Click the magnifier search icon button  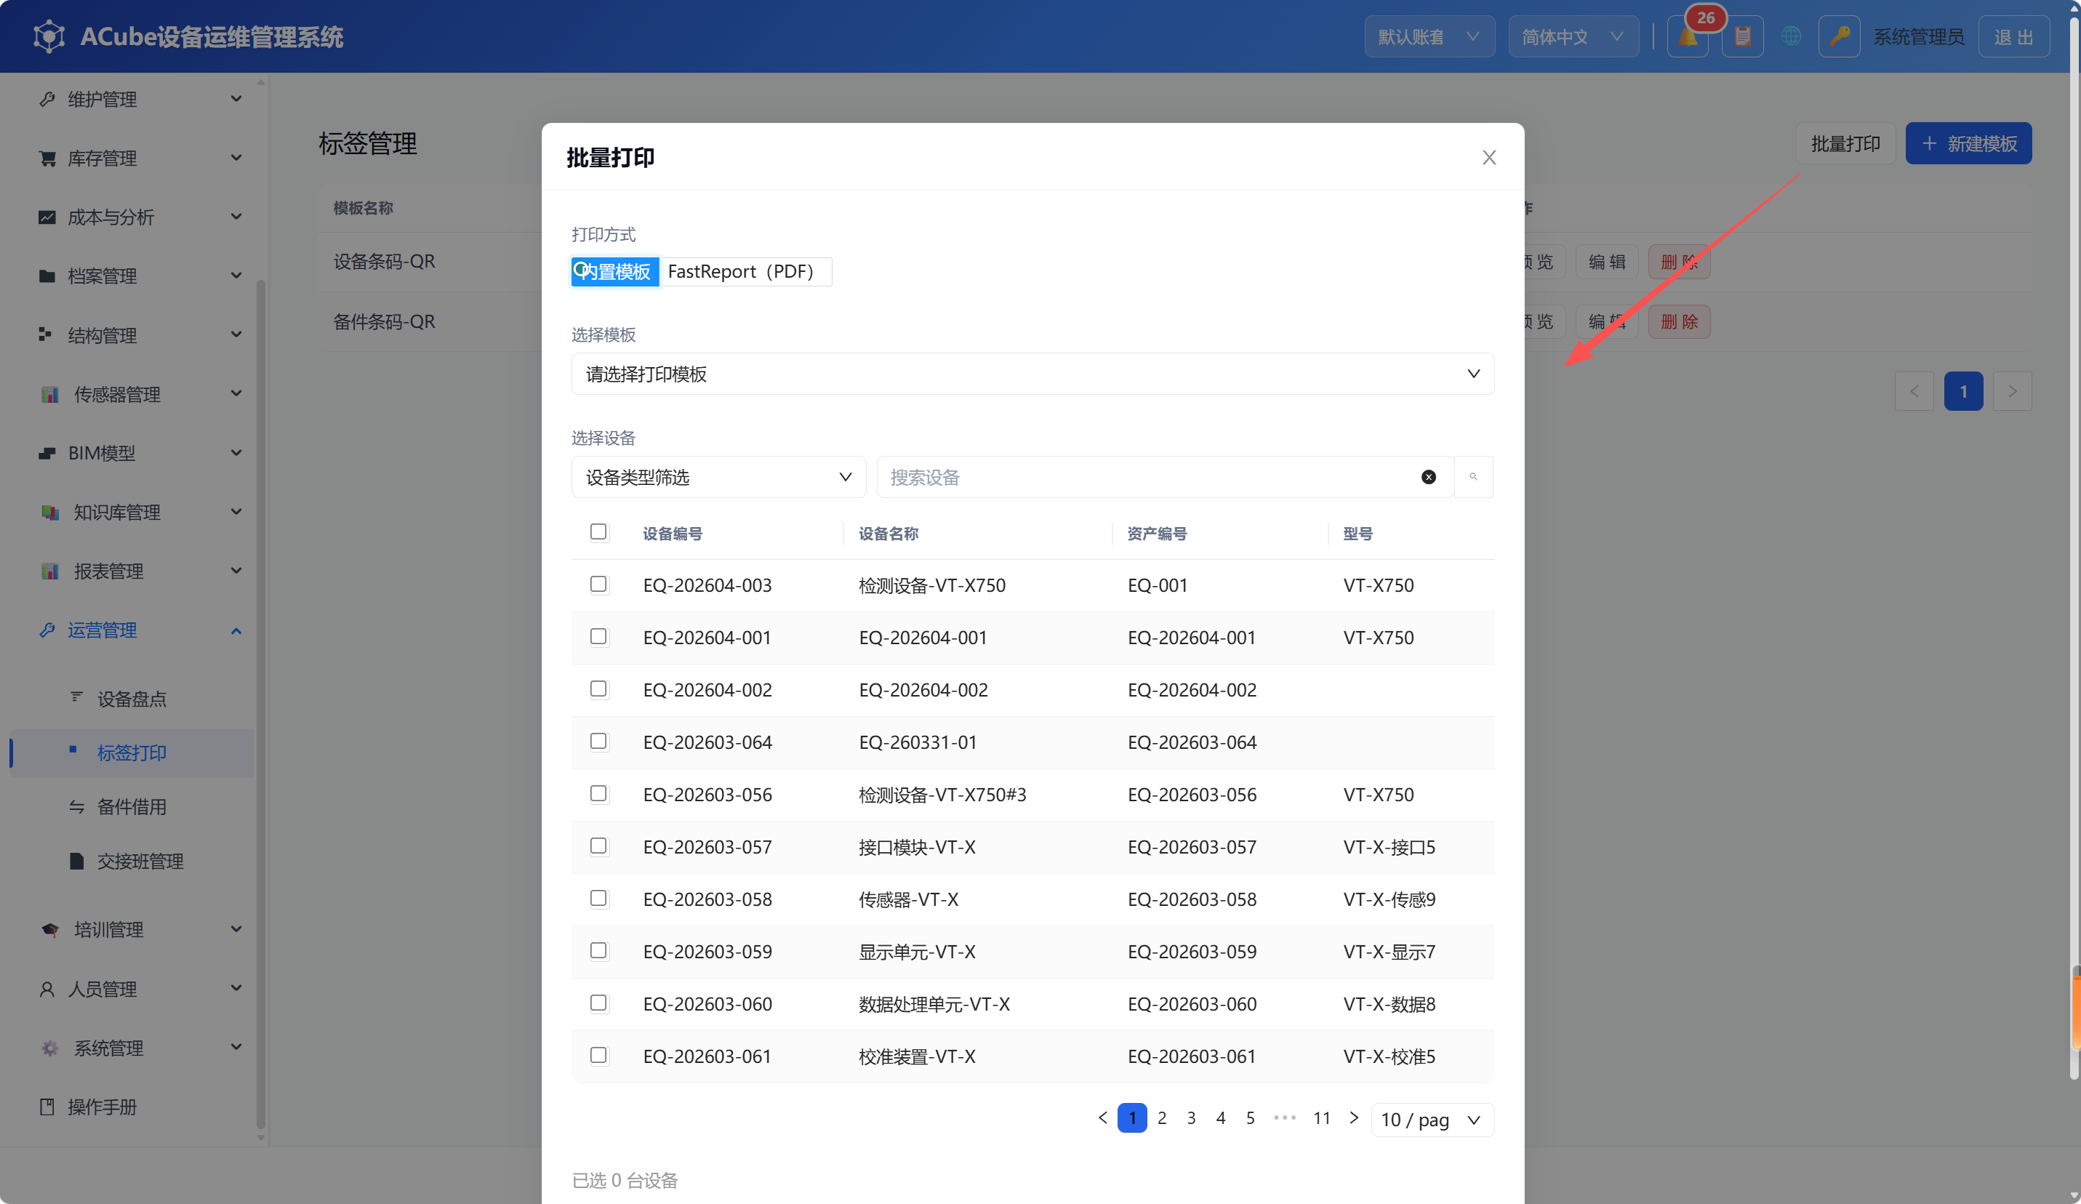(x=1473, y=476)
